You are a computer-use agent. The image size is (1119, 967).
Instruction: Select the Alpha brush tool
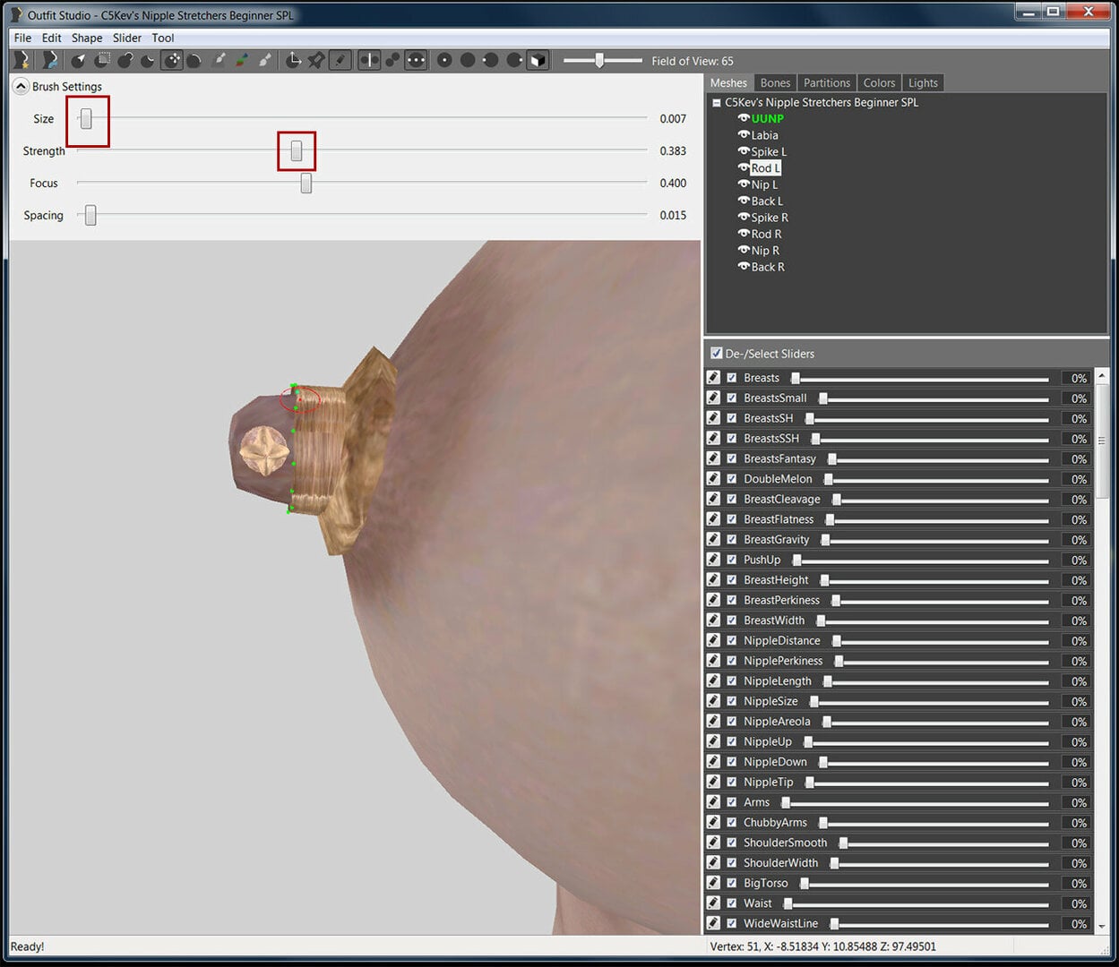265,60
